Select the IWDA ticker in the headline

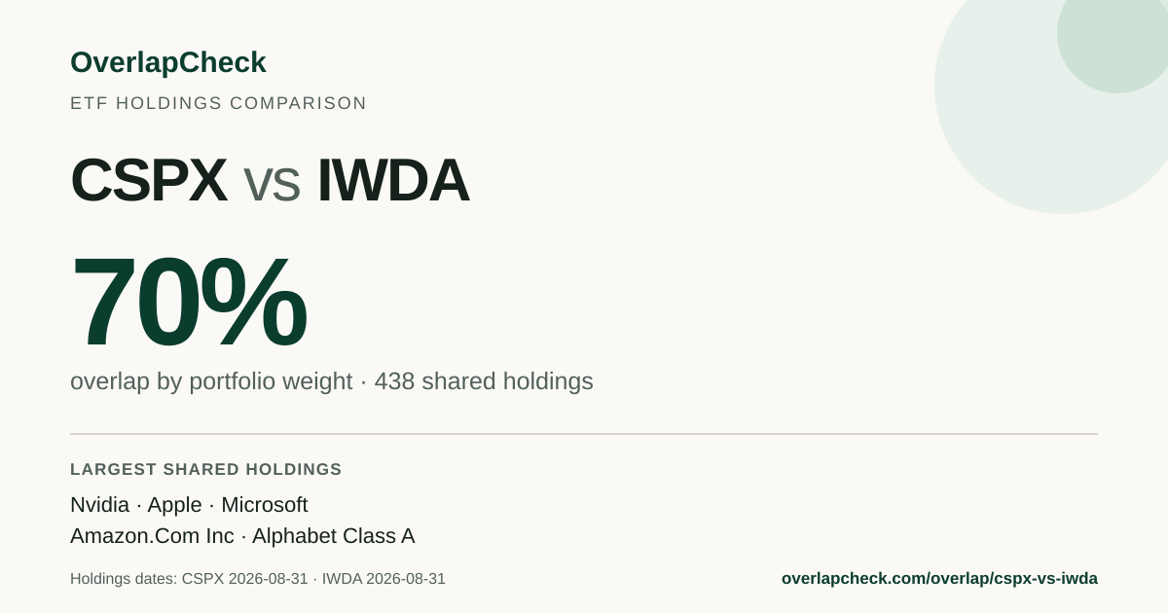click(x=393, y=181)
